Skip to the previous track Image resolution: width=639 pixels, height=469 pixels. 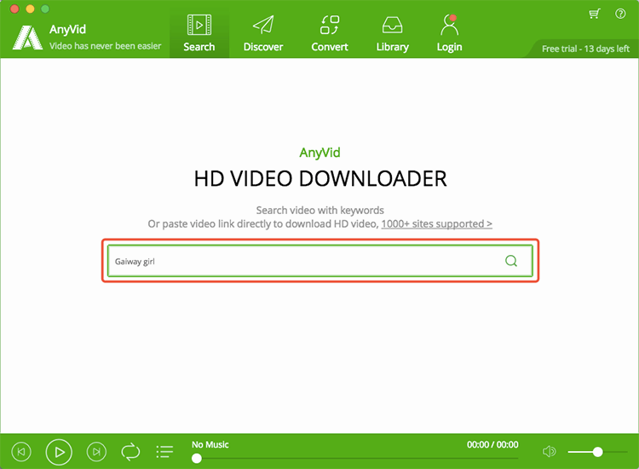click(x=21, y=451)
